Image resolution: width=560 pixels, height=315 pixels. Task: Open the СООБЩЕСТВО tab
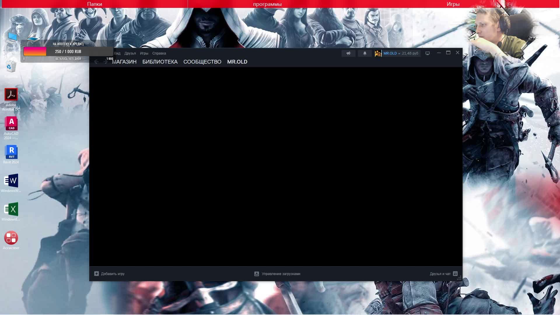pyautogui.click(x=202, y=62)
